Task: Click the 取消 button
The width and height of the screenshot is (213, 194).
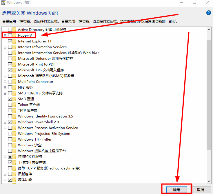Action: click(x=200, y=190)
